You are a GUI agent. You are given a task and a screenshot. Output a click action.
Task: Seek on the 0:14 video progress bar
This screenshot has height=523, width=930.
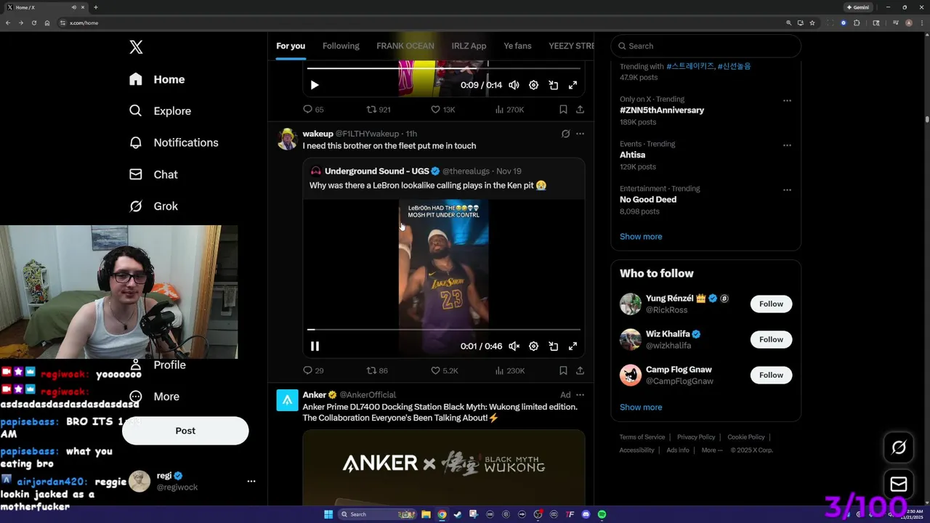pyautogui.click(x=443, y=68)
